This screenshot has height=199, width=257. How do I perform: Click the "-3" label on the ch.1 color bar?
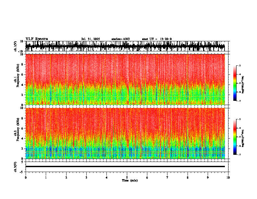[x=239, y=65]
